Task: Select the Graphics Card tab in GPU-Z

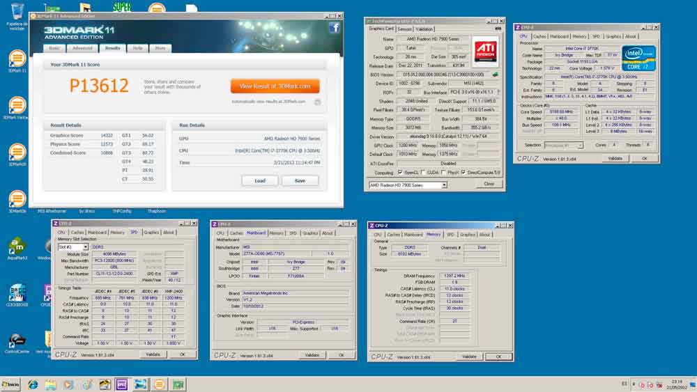Action: pyautogui.click(x=381, y=29)
